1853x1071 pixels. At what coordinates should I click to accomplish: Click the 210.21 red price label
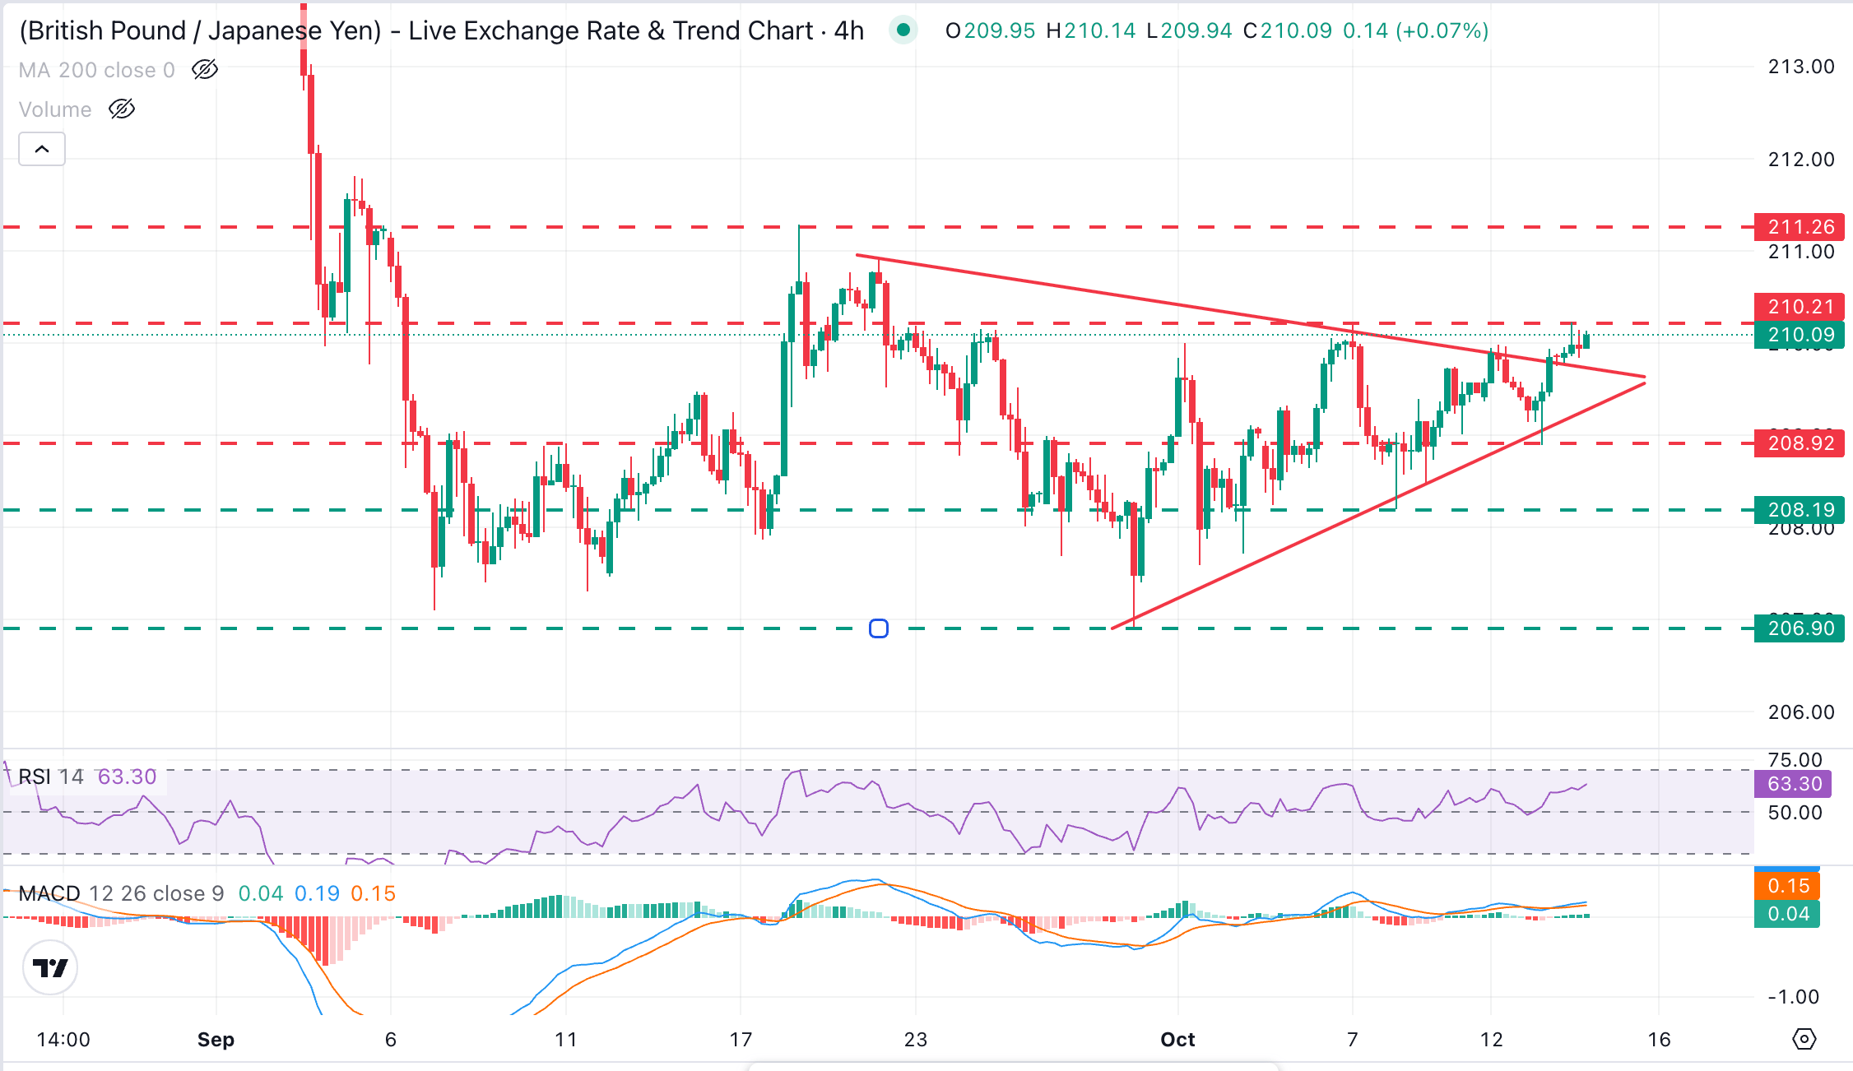(x=1800, y=307)
